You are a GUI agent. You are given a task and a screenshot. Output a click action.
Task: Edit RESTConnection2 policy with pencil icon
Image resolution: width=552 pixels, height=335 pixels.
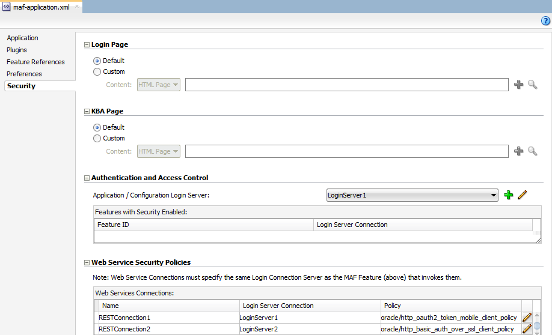[x=527, y=329]
